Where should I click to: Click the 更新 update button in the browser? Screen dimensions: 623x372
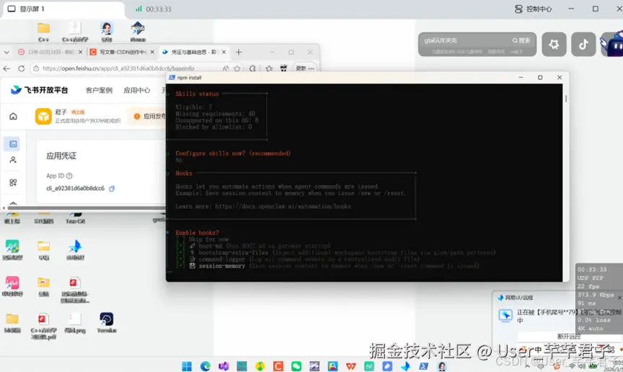point(301,68)
